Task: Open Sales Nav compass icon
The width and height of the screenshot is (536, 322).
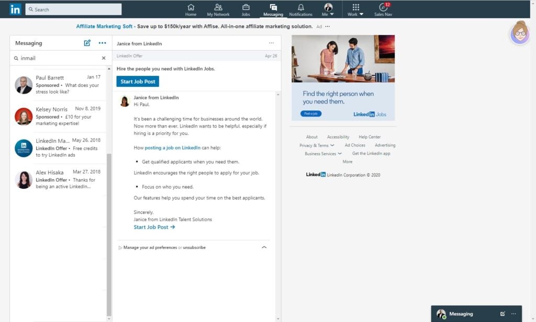Action: pyautogui.click(x=383, y=9)
